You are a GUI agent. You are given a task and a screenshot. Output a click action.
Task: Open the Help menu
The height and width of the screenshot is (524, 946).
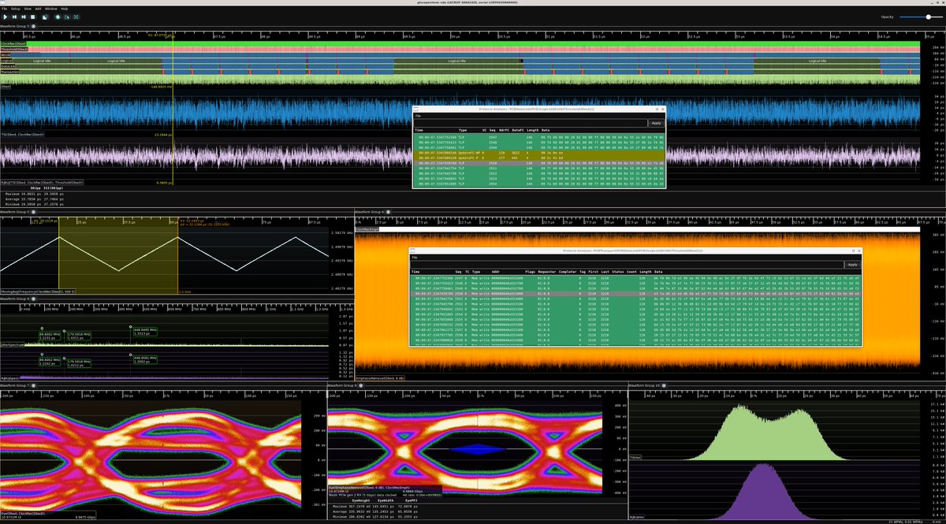tap(64, 9)
